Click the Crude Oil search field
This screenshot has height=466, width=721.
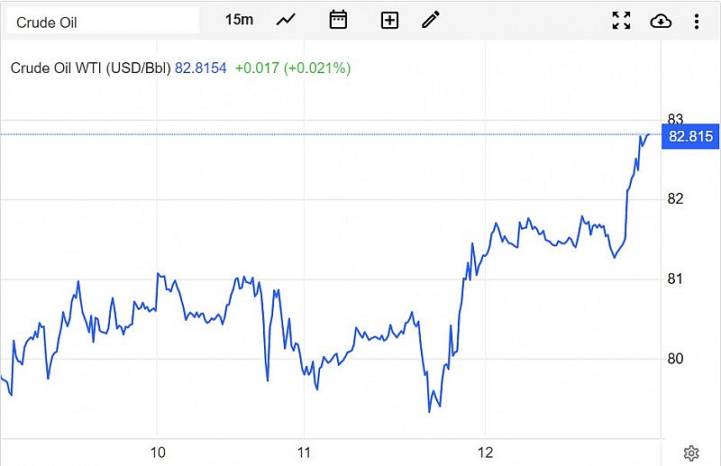coord(102,21)
